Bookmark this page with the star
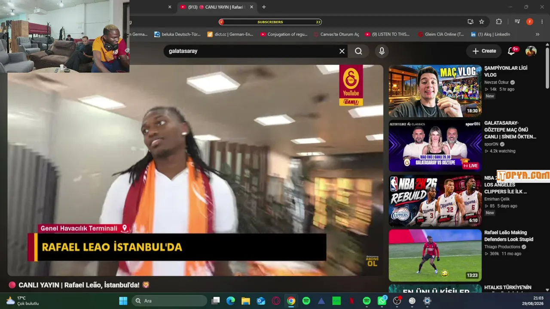550x309 pixels. [x=482, y=22]
